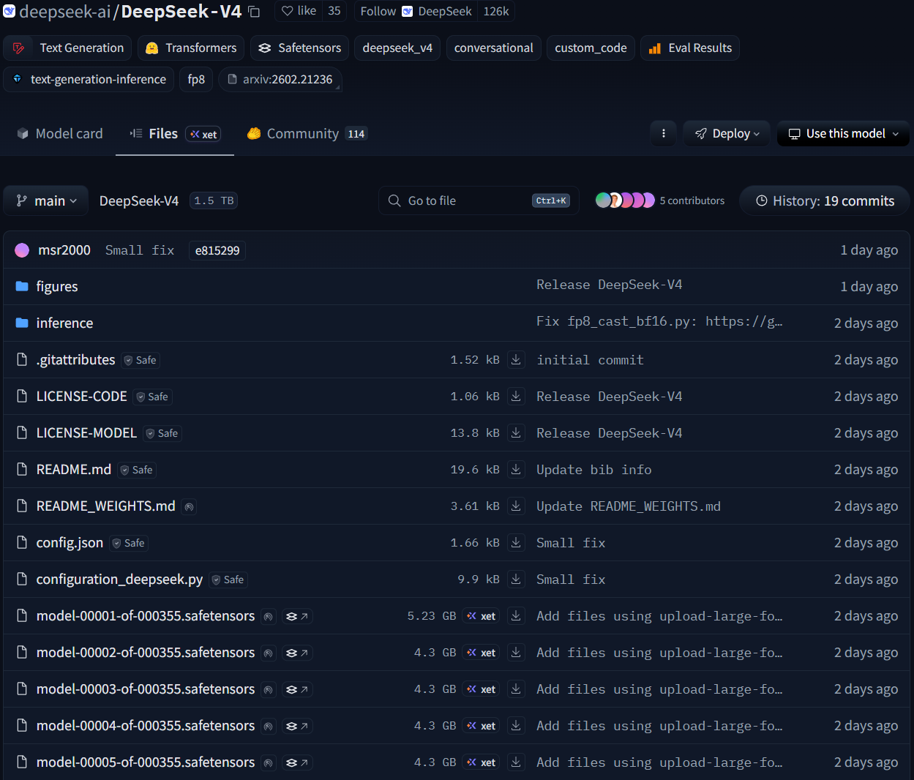Viewport: 914px width, 780px height.
Task: Open model-00004-of-000355.safetensors file page
Action: coord(146,725)
